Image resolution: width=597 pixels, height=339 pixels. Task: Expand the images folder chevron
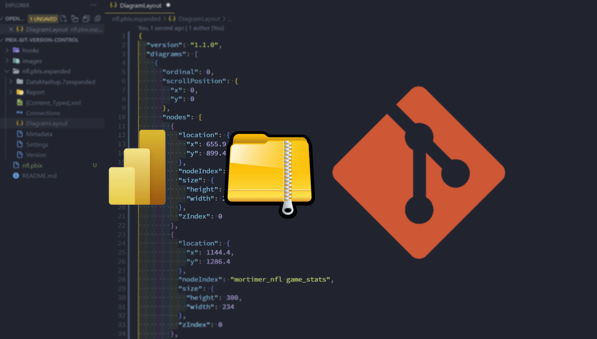pyautogui.click(x=7, y=61)
